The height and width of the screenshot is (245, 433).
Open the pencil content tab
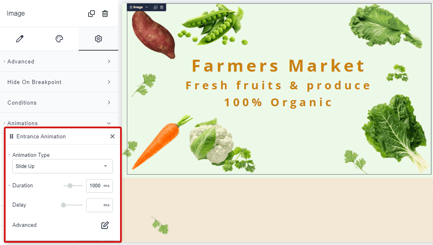point(20,39)
